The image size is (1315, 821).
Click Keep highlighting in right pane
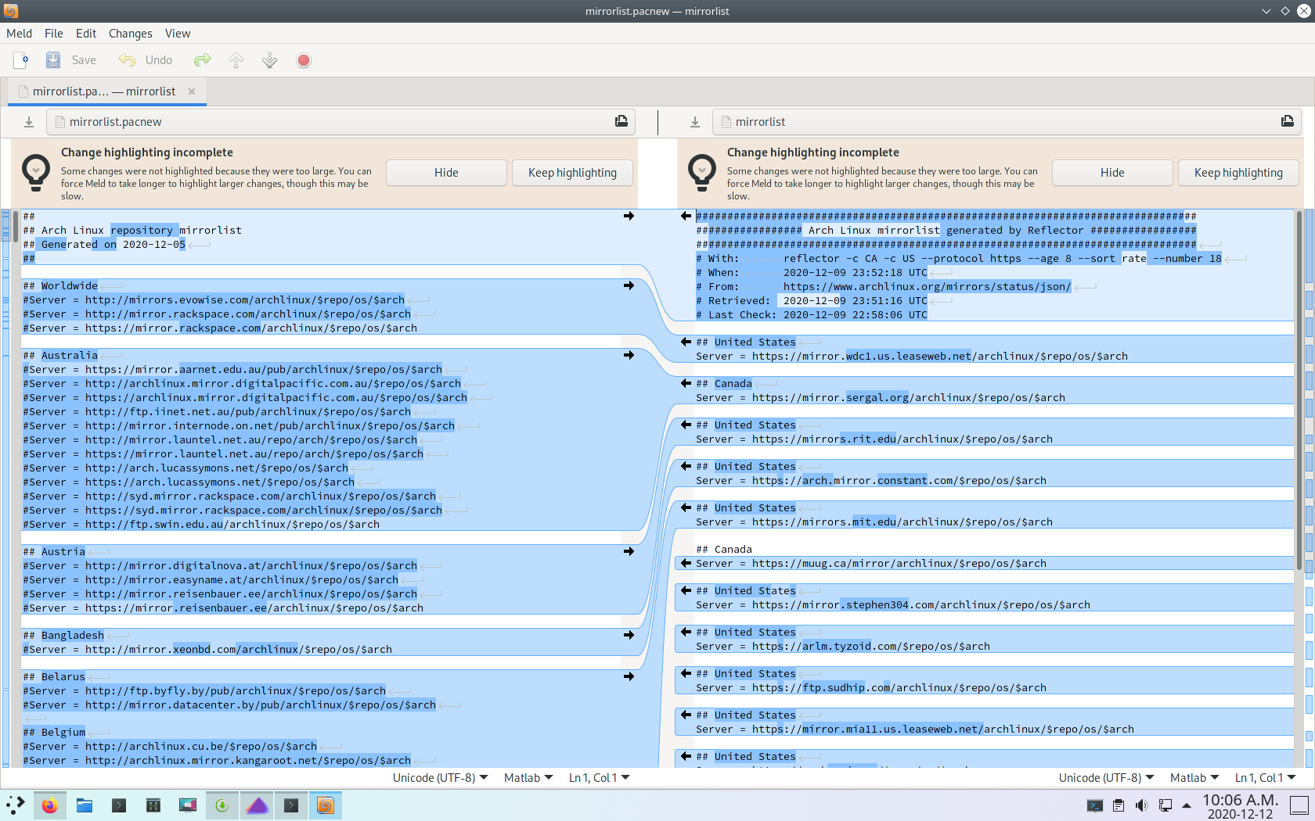(1238, 173)
